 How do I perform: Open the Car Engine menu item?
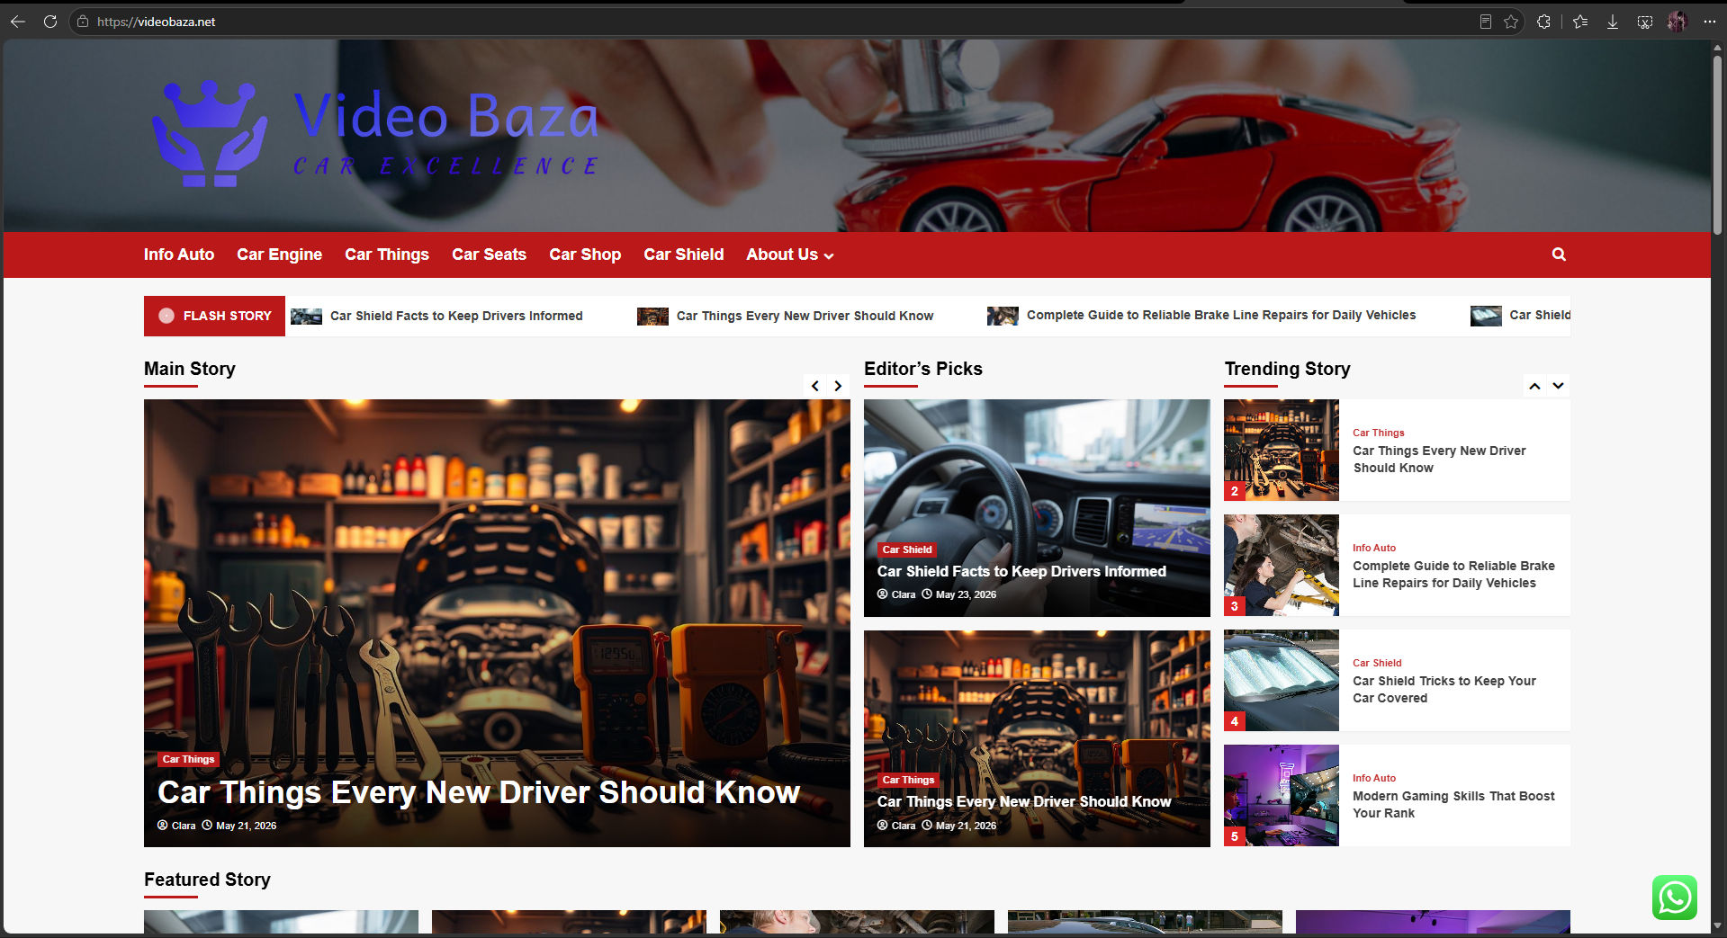(x=279, y=255)
